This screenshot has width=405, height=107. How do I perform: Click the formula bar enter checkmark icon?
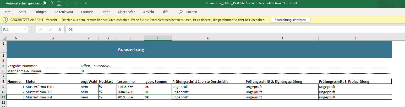50,29
